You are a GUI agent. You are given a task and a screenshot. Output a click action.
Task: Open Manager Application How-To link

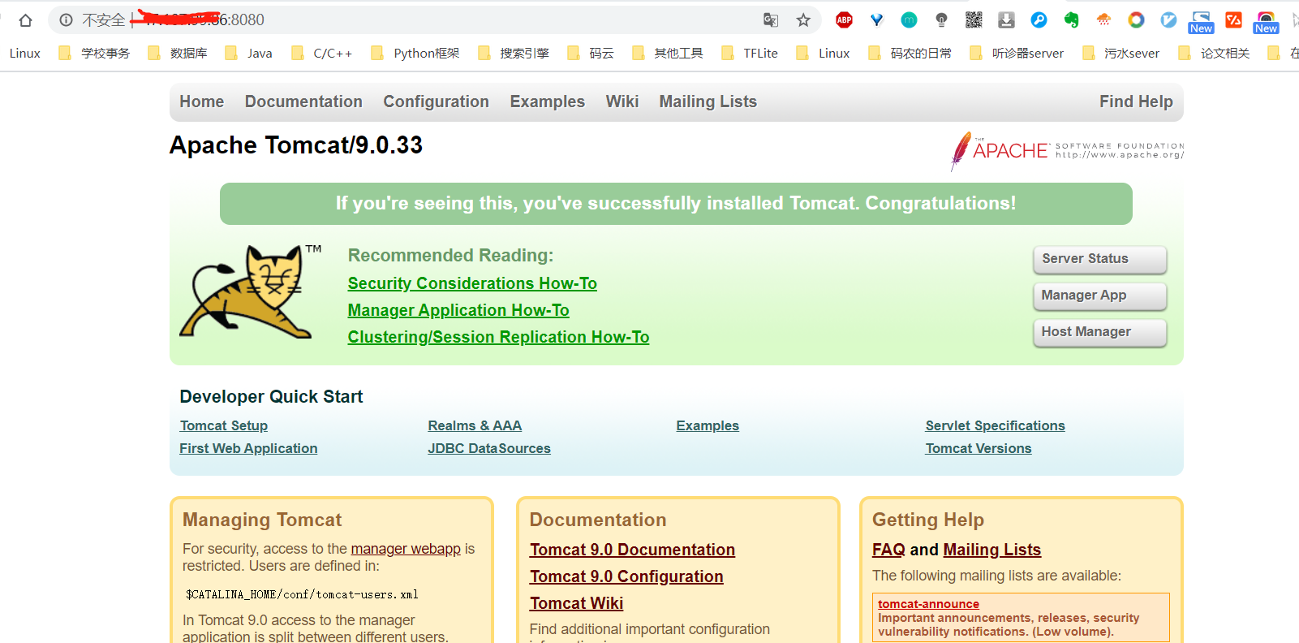click(x=458, y=310)
